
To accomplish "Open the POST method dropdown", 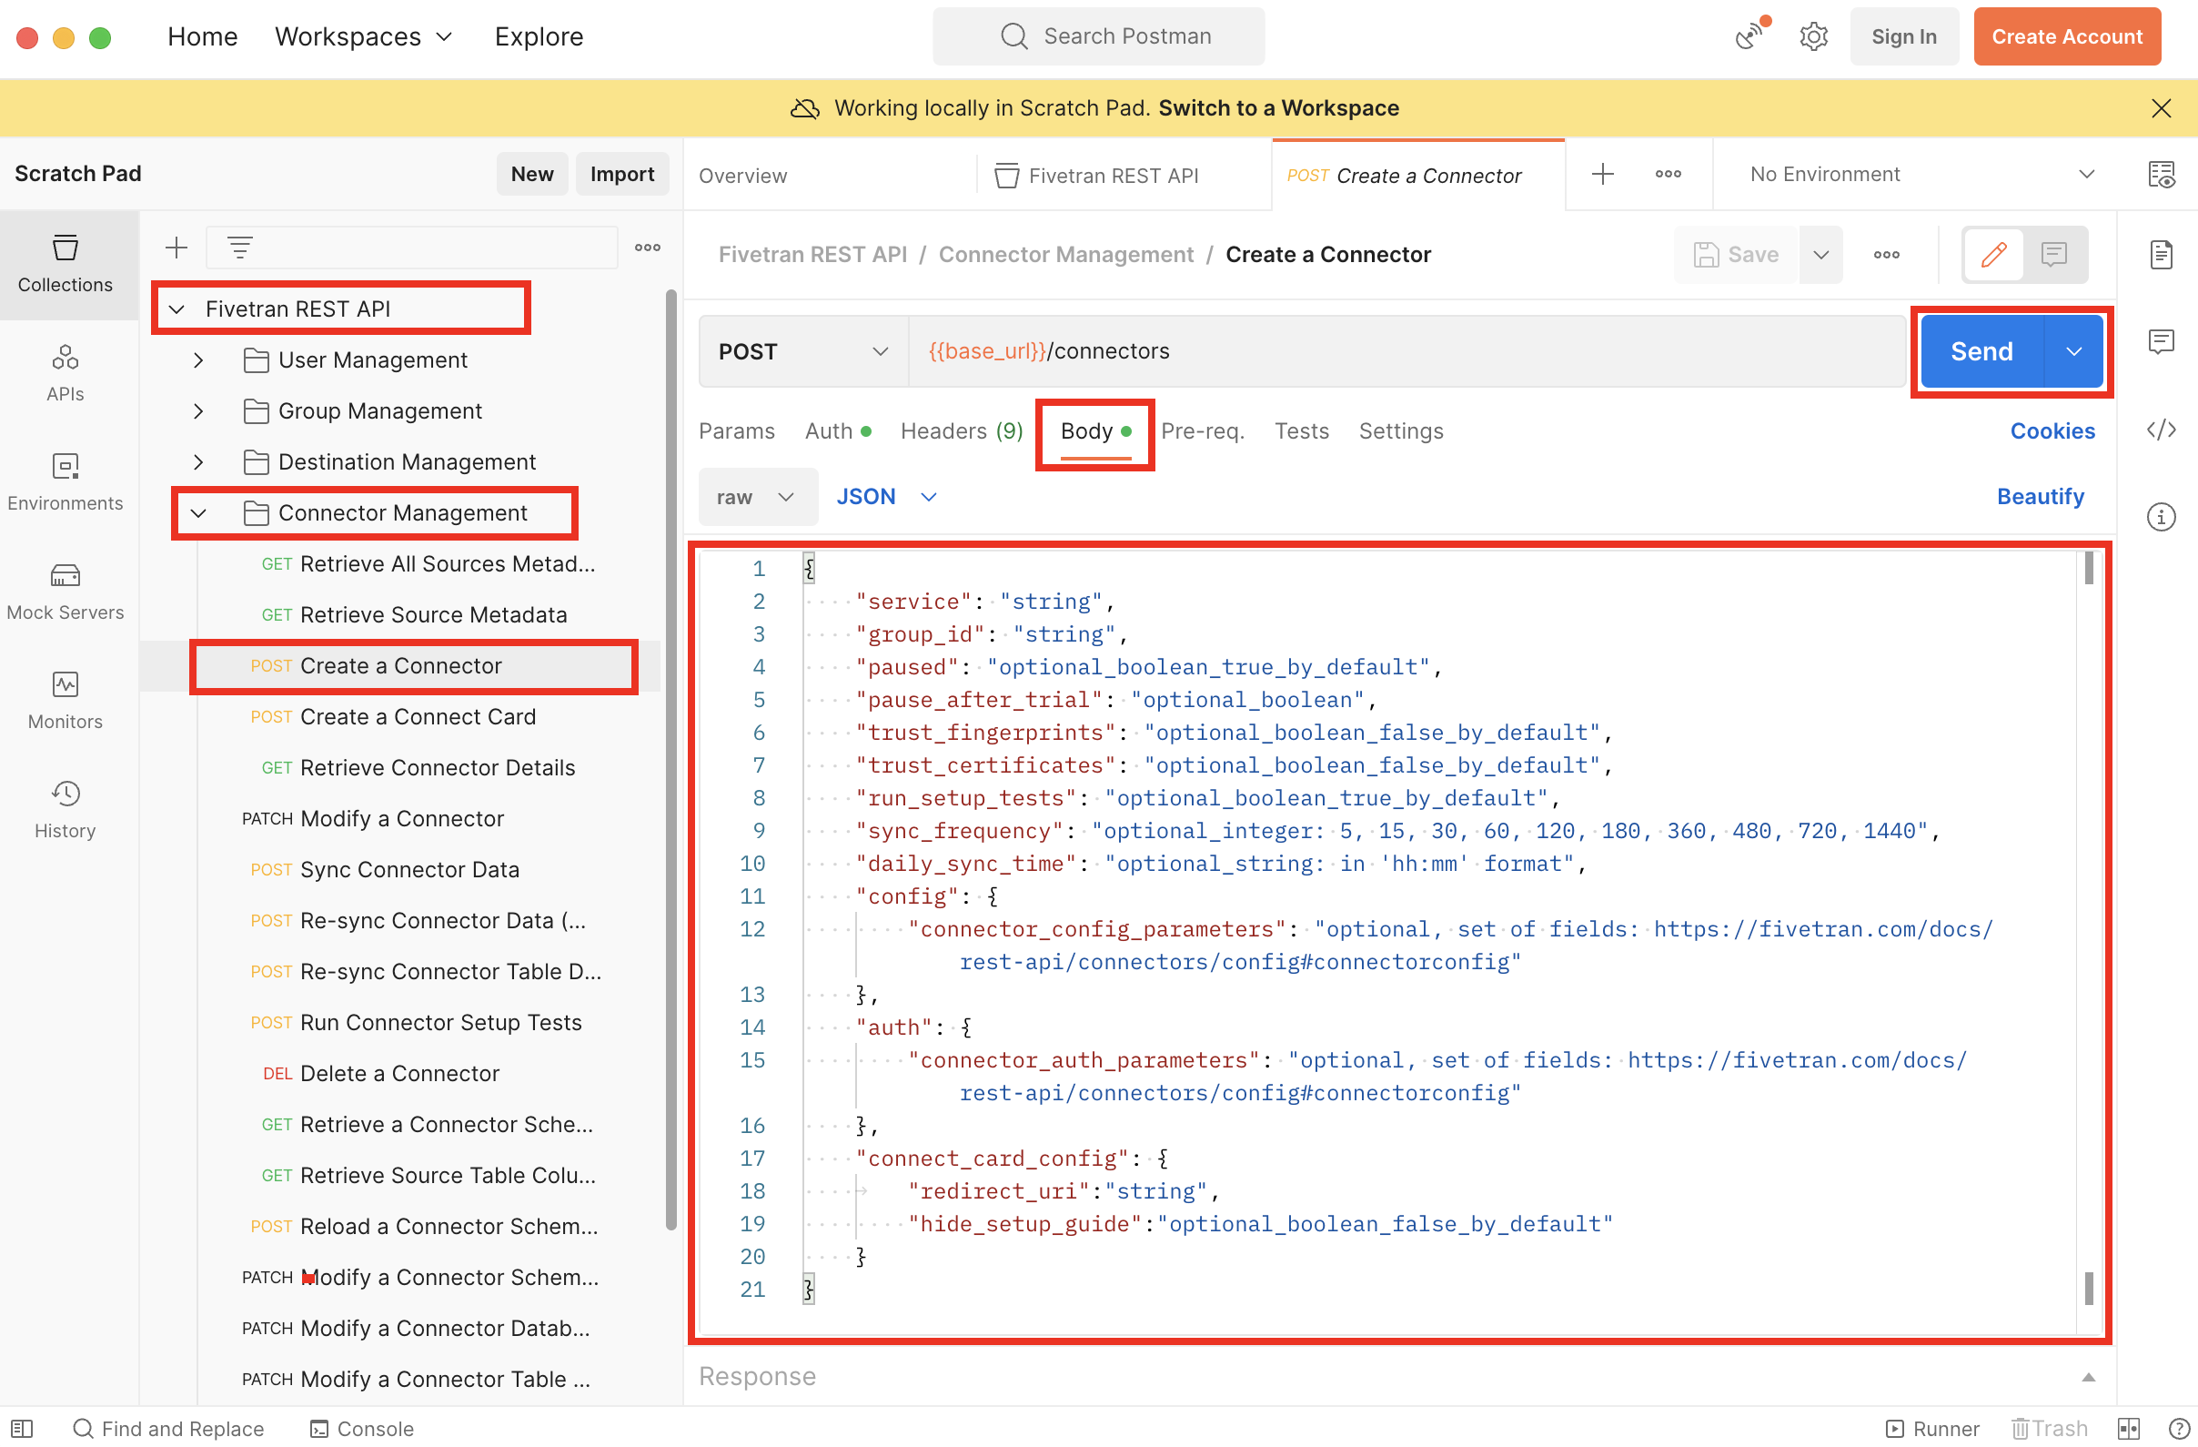I will (x=803, y=351).
